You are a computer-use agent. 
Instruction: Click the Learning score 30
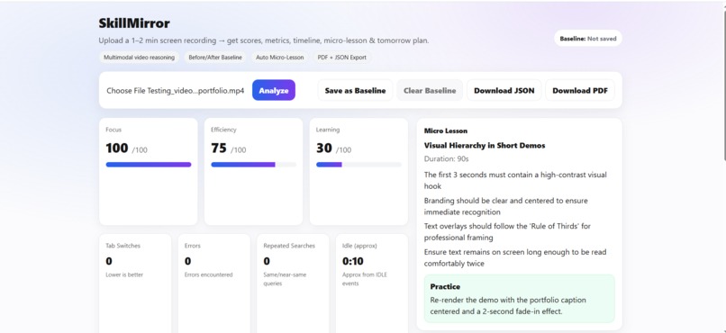tap(324, 148)
